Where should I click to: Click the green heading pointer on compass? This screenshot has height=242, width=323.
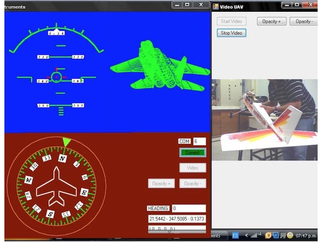(x=67, y=142)
